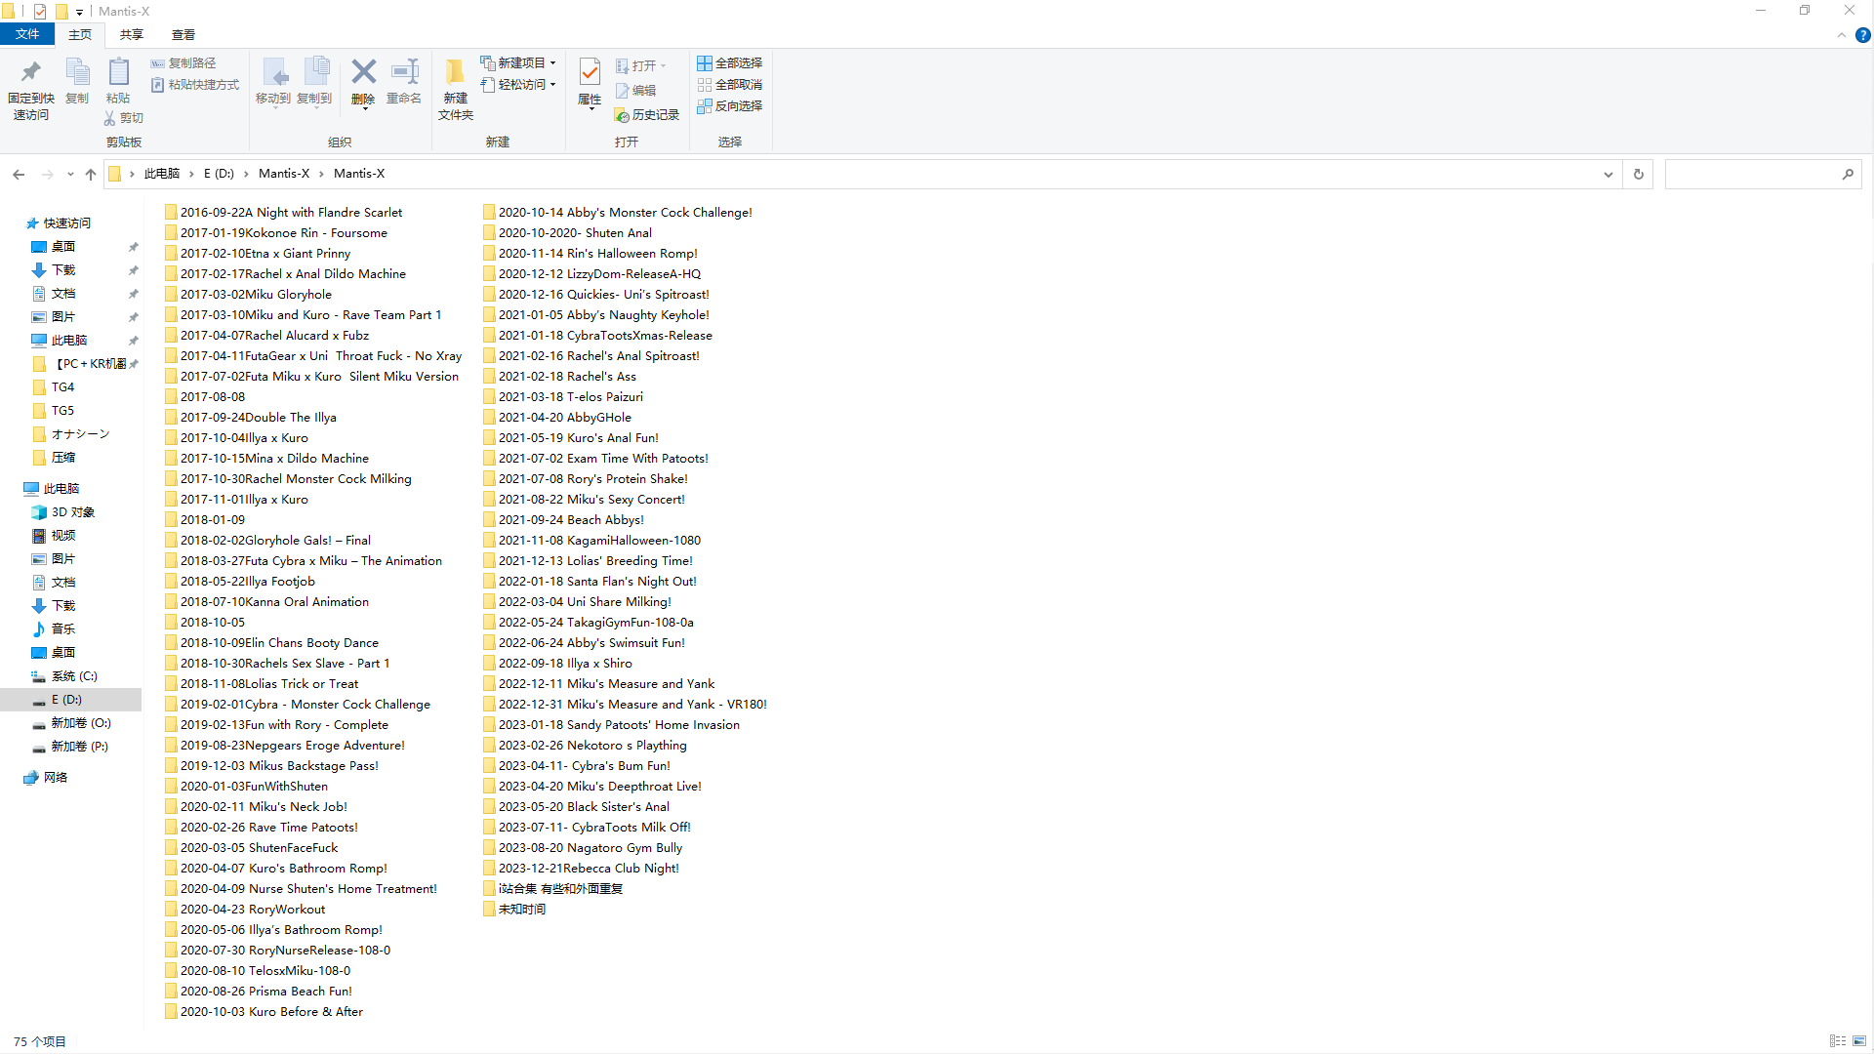
Task: Click the 固定到快速访问 pin icon
Action: pyautogui.click(x=31, y=72)
